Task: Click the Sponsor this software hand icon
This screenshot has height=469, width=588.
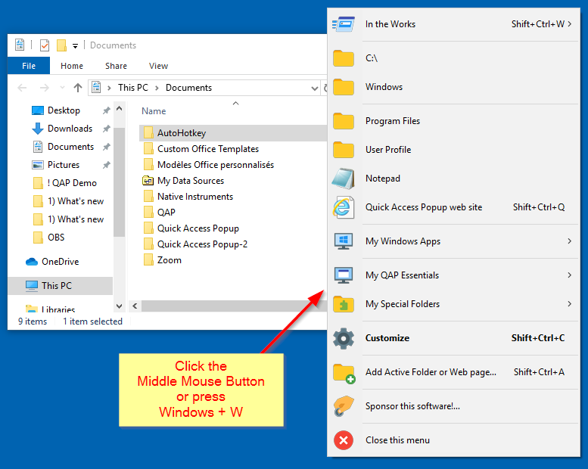Action: 343,406
